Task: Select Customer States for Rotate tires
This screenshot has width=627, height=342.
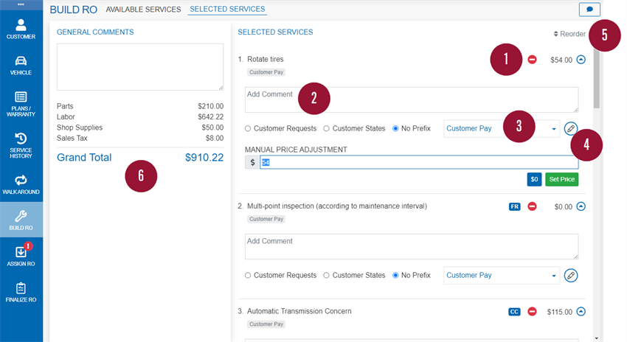Action: (326, 129)
